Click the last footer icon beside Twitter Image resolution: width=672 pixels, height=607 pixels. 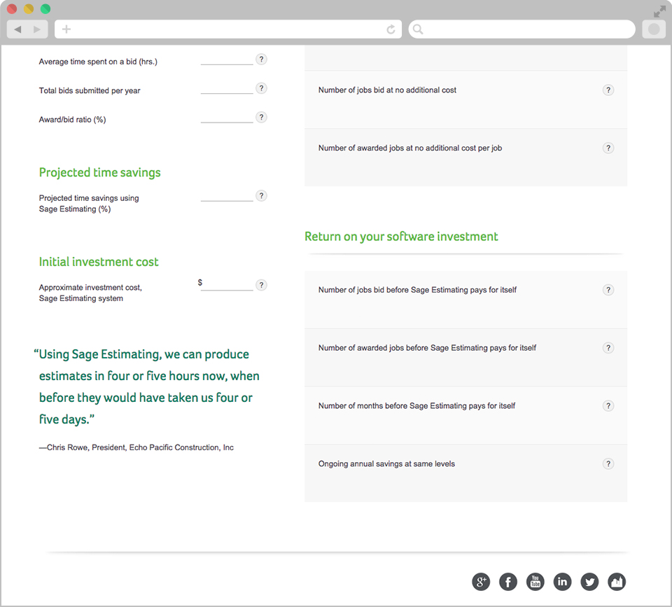pos(617,582)
